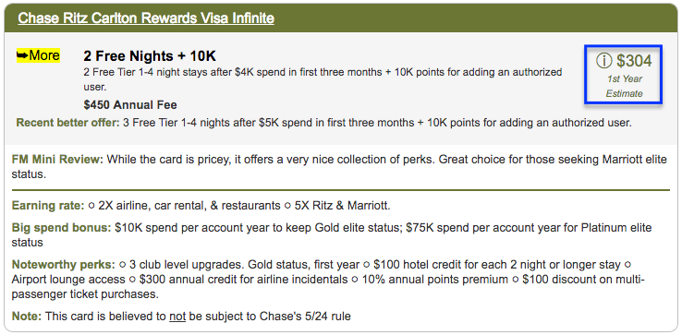The width and height of the screenshot is (682, 335).
Task: Click the $450 Annual Fee text
Action: point(130,104)
